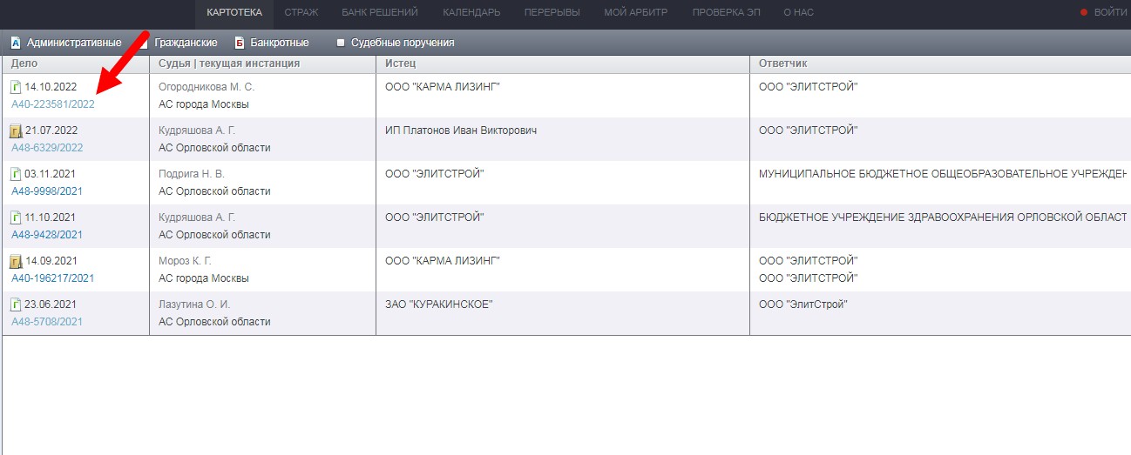This screenshot has height=455, width=1131.
Task: Open the Мой арбитр section
Action: pyautogui.click(x=635, y=12)
